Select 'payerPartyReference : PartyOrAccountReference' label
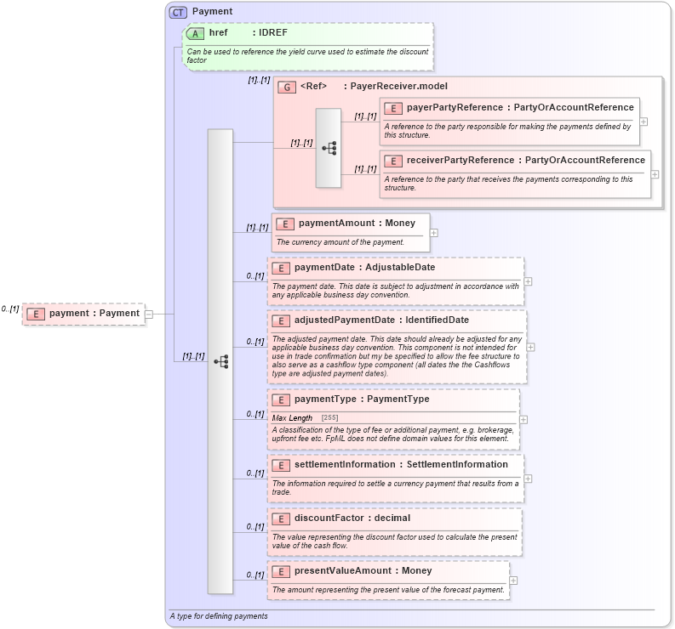 pos(520,107)
